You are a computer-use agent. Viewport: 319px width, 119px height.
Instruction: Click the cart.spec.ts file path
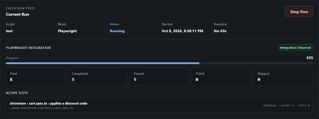click(x=41, y=108)
